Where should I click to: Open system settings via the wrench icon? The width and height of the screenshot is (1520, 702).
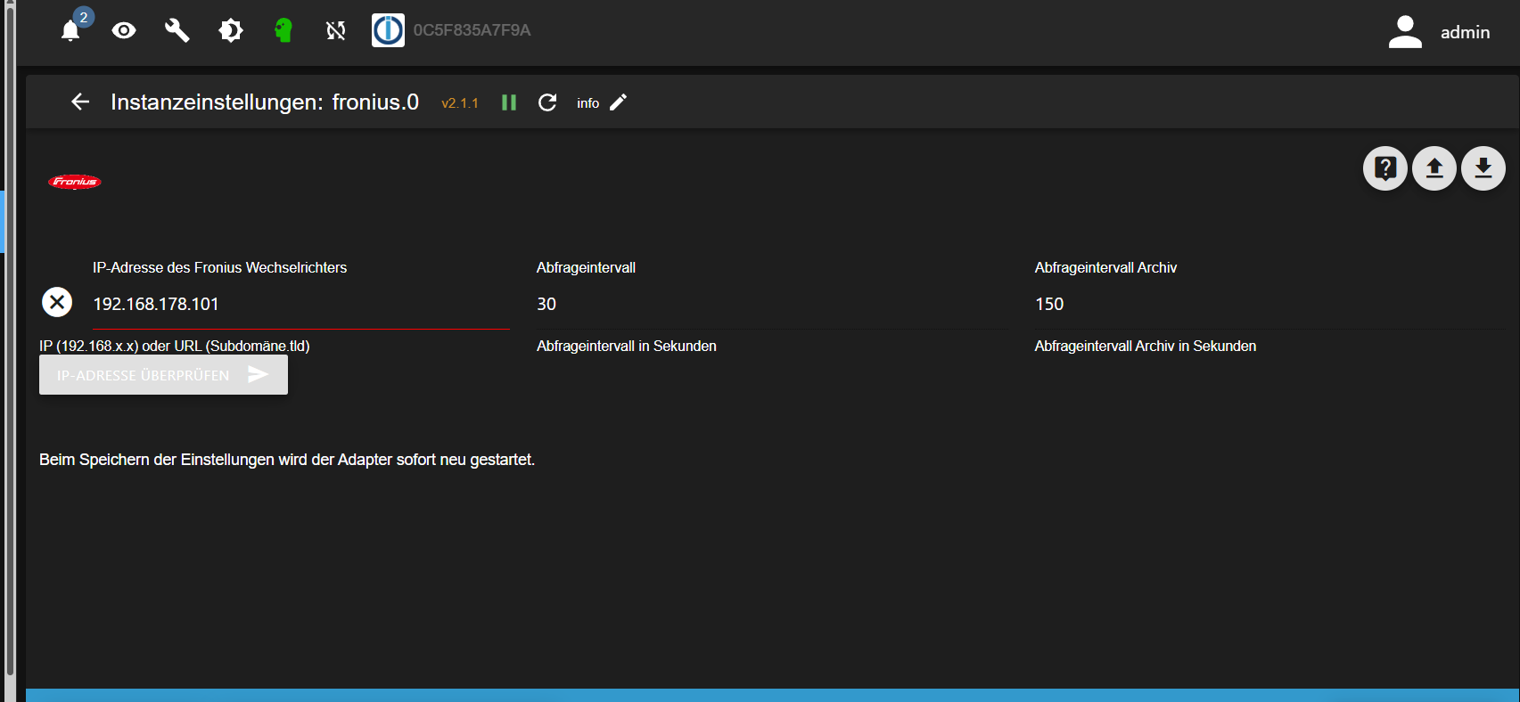[177, 30]
